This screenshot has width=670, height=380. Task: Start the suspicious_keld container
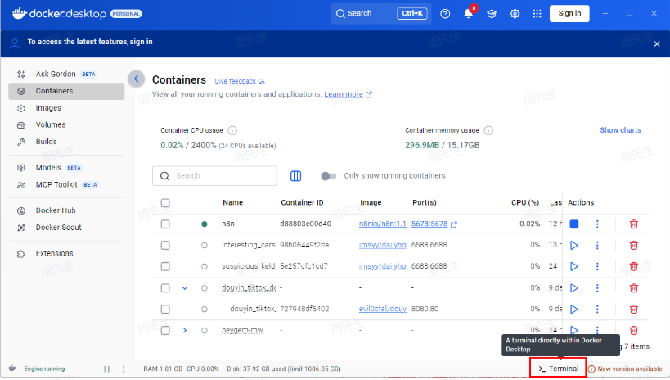pyautogui.click(x=573, y=266)
